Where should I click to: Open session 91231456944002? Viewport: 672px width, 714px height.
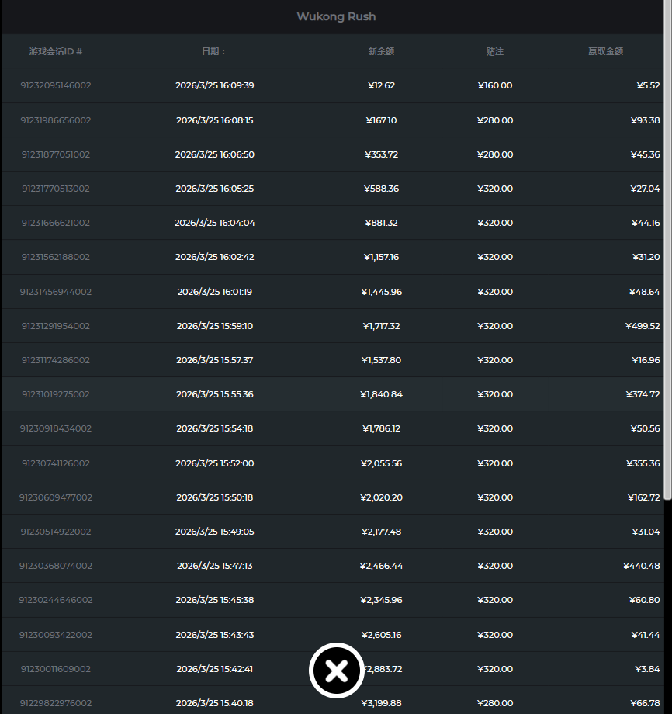pos(56,292)
